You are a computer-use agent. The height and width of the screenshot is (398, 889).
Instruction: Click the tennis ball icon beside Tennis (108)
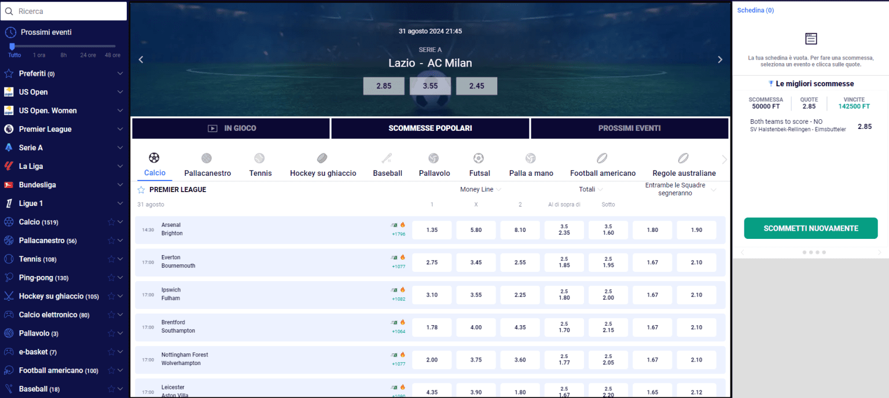pos(9,259)
